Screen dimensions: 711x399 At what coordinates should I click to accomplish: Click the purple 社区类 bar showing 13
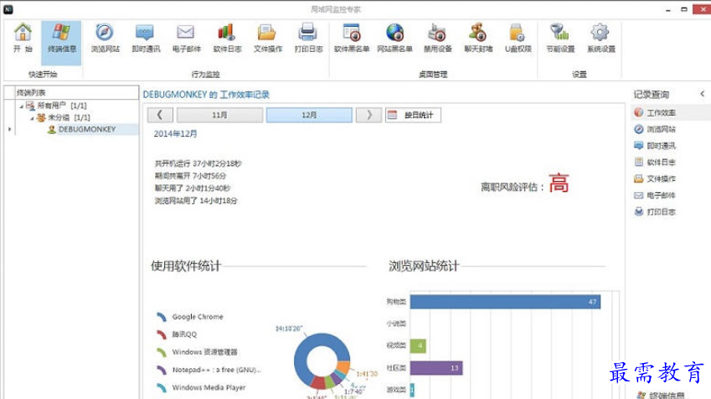436,368
